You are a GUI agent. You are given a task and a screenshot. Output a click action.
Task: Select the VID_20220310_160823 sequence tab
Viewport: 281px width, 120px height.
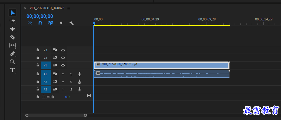pyautogui.click(x=47, y=8)
